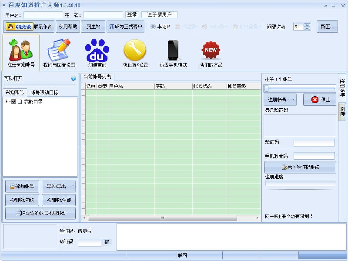
Task: Click the red stop icon on 停止
Action: coord(315,100)
